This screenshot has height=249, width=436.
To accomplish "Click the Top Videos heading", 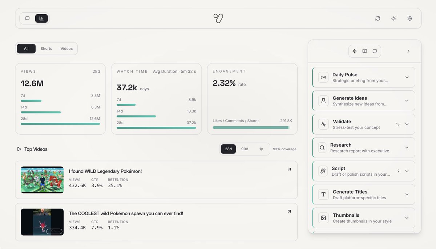I will pos(36,149).
